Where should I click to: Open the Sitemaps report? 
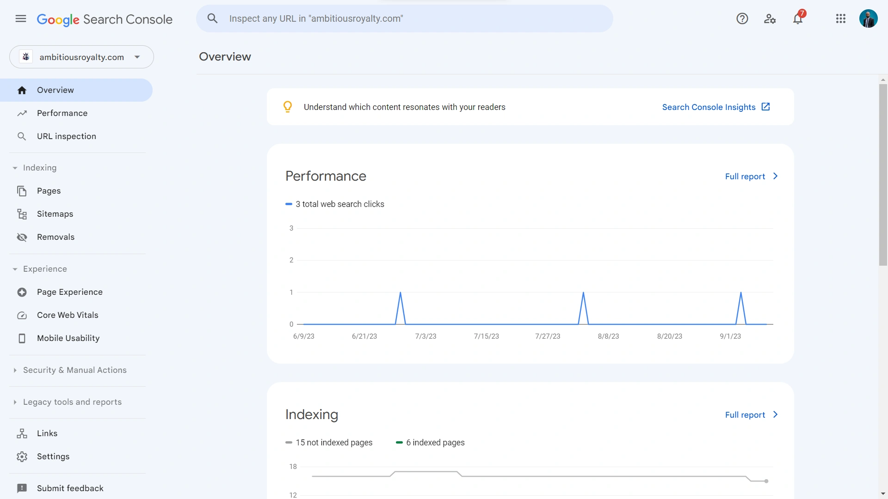(x=55, y=213)
